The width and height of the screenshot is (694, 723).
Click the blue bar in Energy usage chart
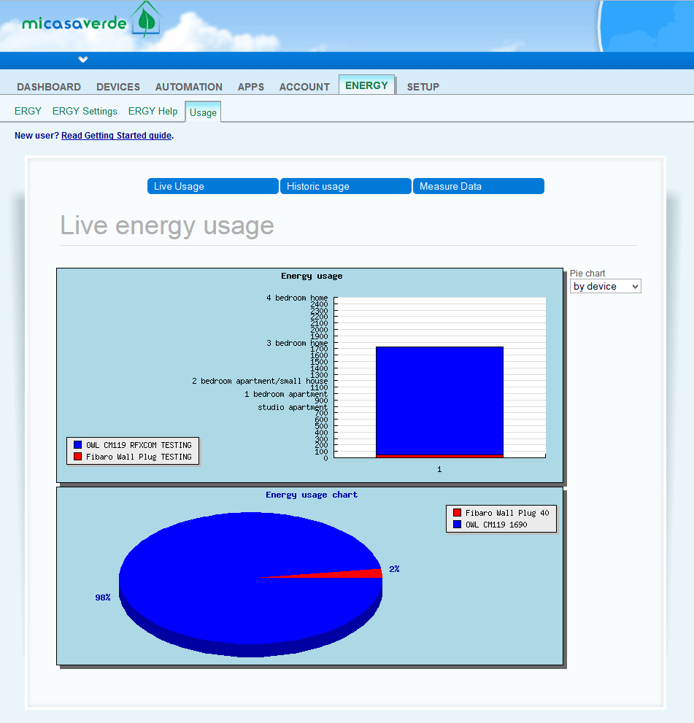(x=439, y=400)
